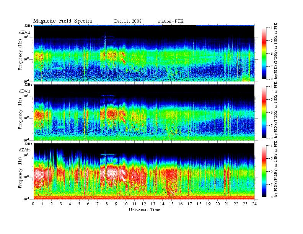The image size is (303, 234).
Task: Click the hour 5 tick label
Action: [79, 204]
